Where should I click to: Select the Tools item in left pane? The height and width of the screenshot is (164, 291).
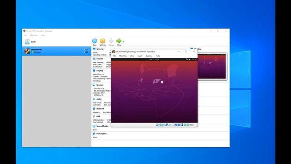click(x=56, y=42)
